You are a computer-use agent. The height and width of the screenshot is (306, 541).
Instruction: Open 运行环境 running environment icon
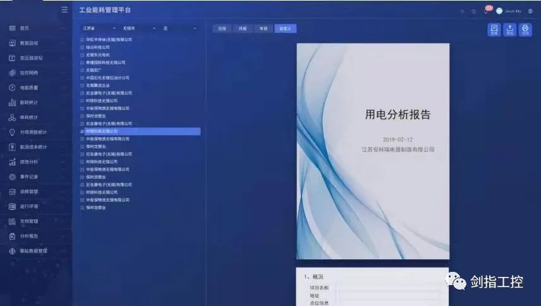12,206
